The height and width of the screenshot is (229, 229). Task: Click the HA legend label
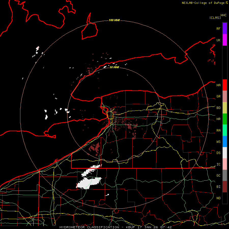coord(219,85)
